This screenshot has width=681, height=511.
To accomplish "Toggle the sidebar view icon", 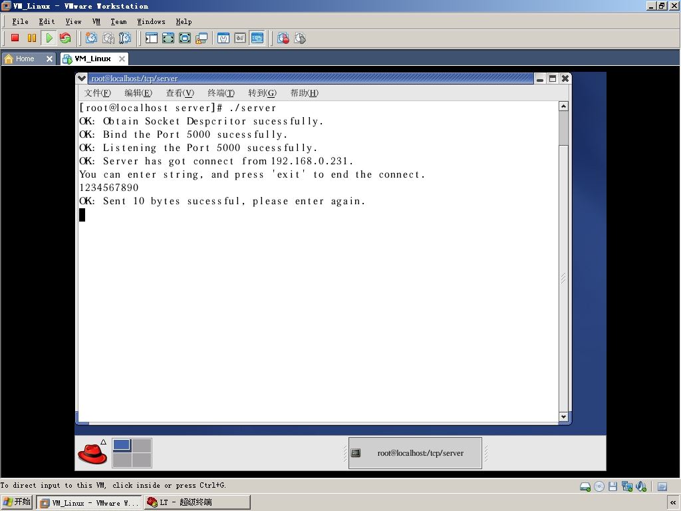I will (x=151, y=38).
